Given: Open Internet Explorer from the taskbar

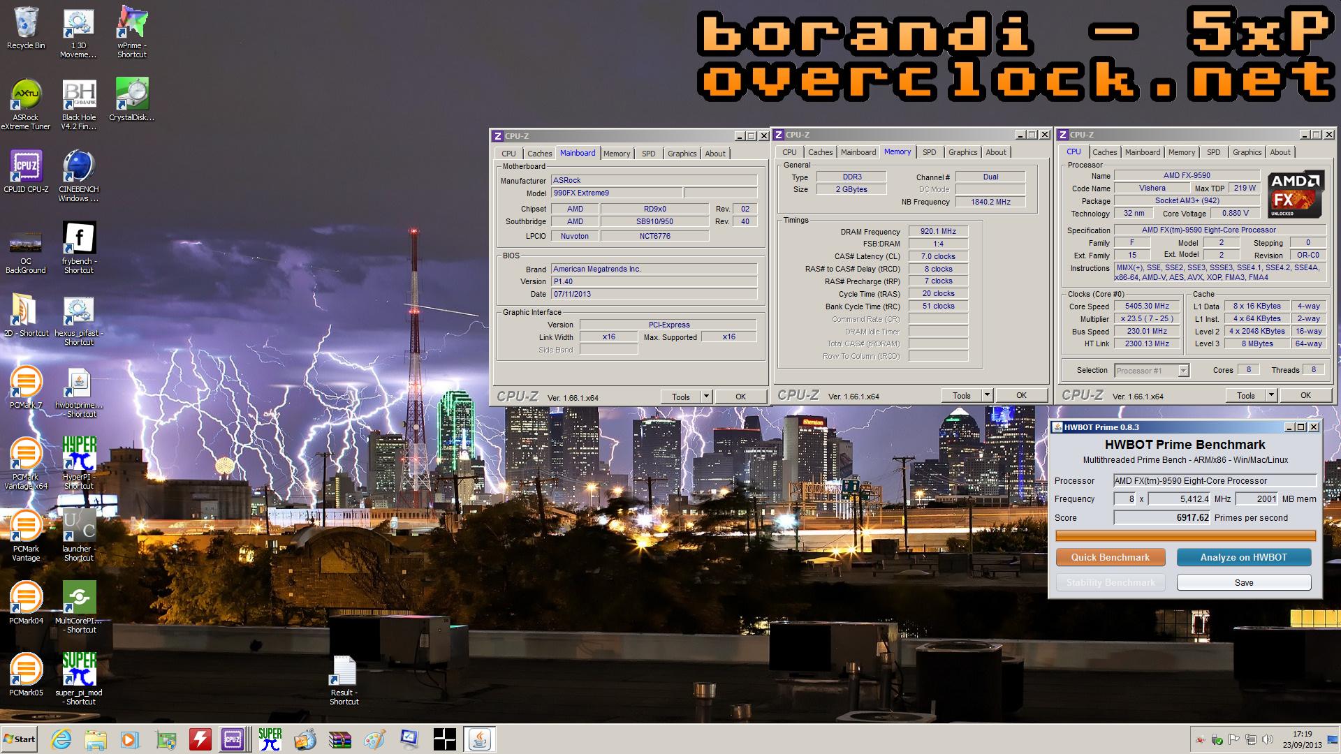Looking at the screenshot, I should click(x=61, y=739).
